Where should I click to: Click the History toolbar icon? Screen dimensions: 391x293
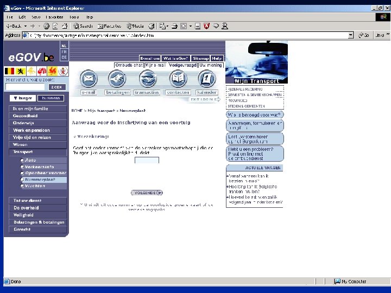(x=152, y=26)
